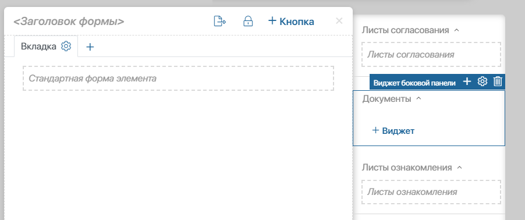Image resolution: width=525 pixels, height=220 pixels.
Task: Click the <Заголовок формы> title field
Action: click(x=69, y=22)
